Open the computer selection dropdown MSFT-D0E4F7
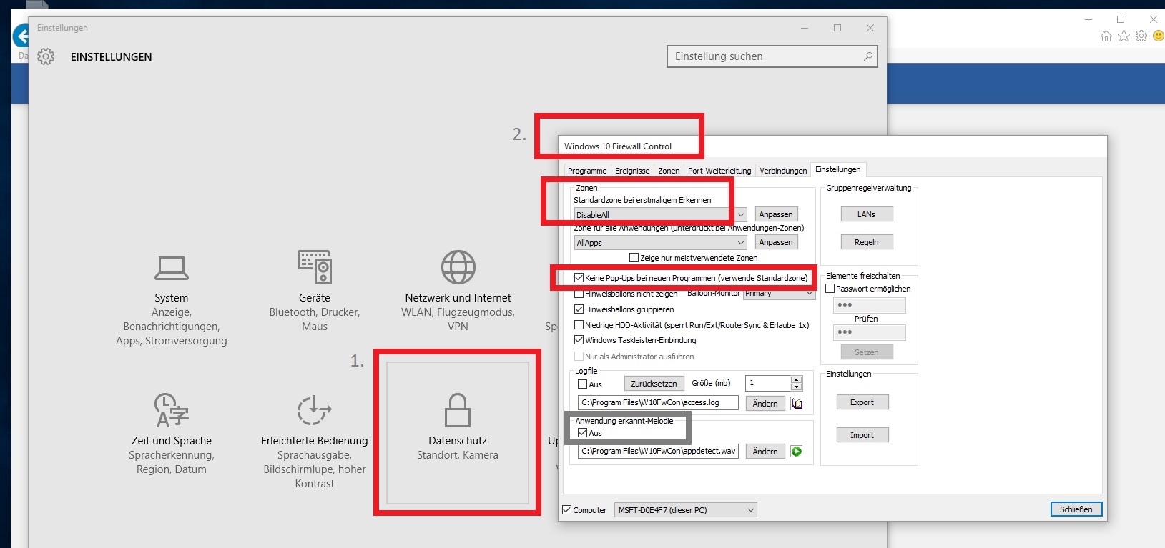 coord(686,510)
